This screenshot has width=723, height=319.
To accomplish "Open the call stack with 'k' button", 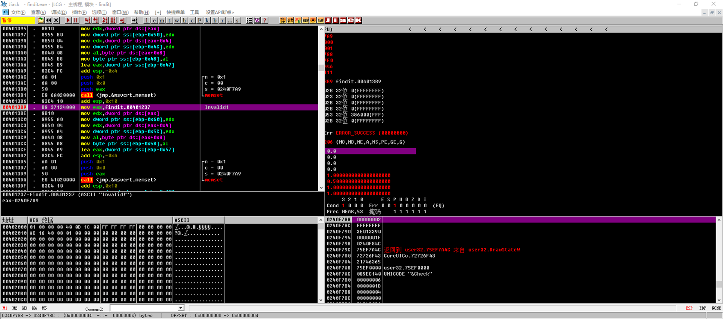I will point(207,20).
